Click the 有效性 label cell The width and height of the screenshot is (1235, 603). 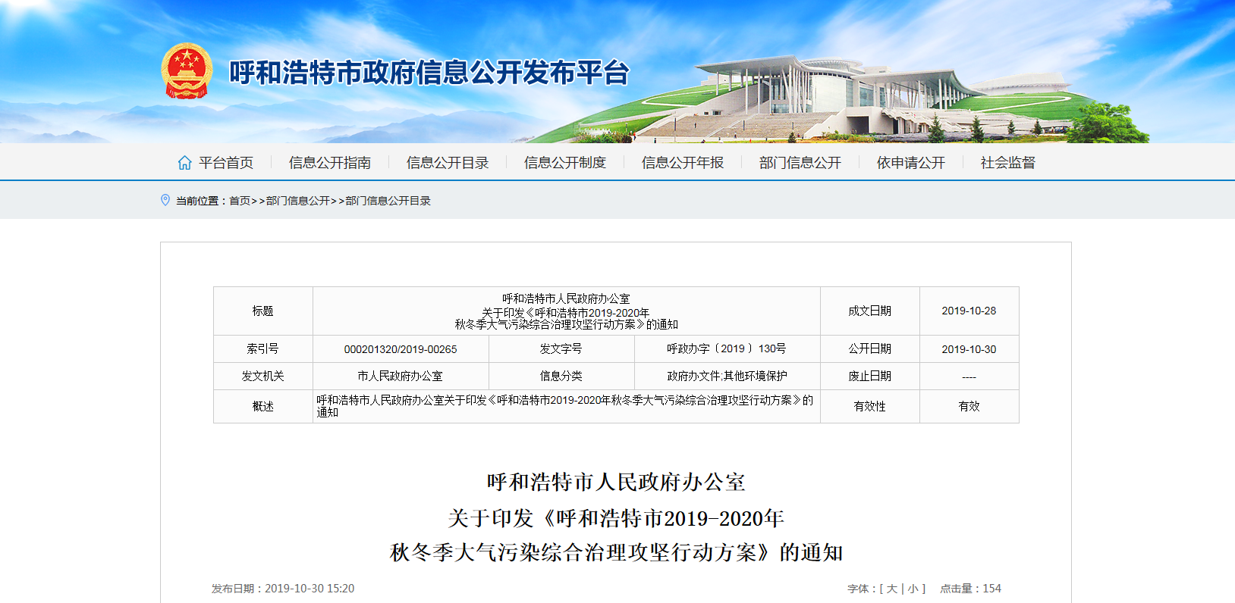[870, 407]
